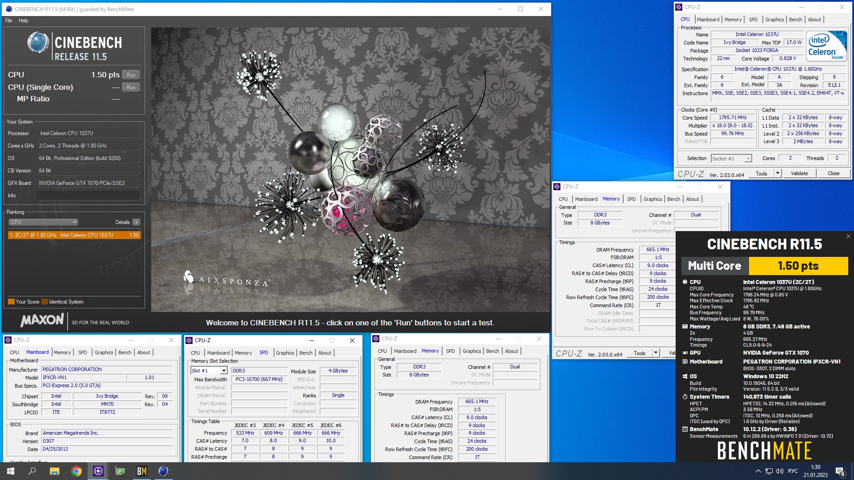Click the Multi Core 1.50 pts score
Screen dimensions: 854x480
[x=798, y=266]
